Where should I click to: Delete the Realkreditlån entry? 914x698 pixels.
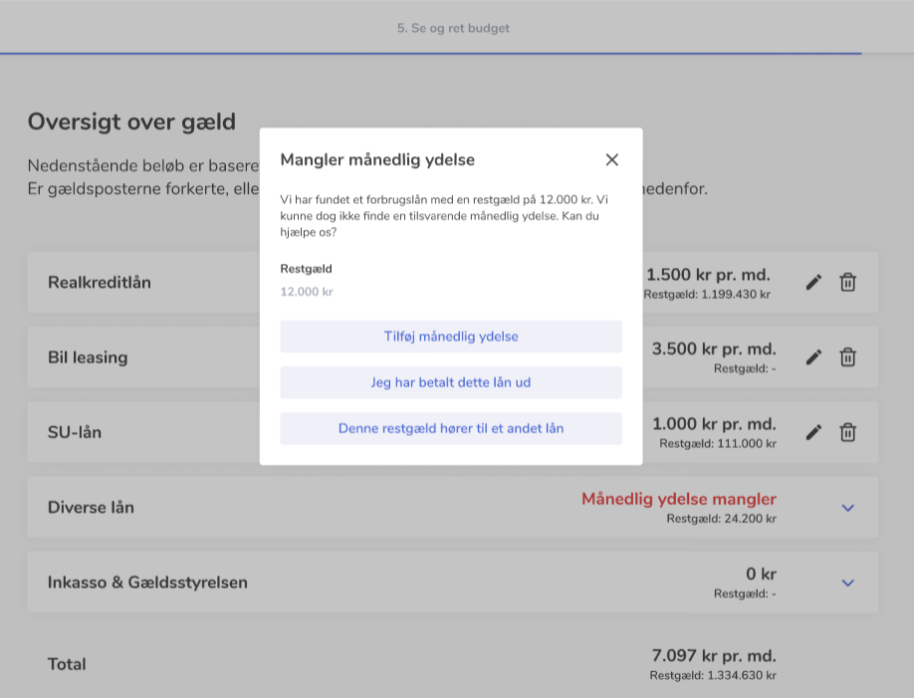click(847, 282)
